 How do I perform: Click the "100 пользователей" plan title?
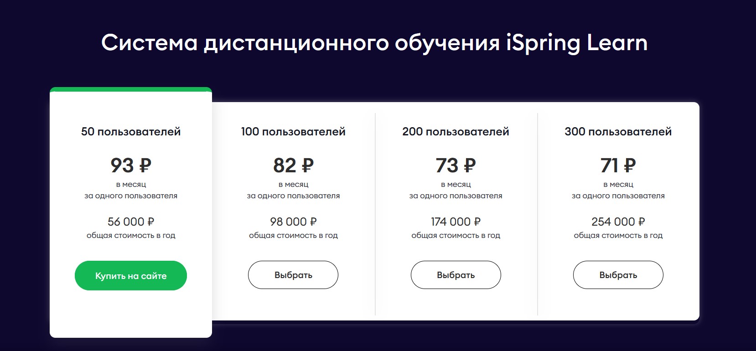click(x=293, y=132)
